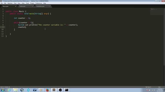165x92 pixels.
Task: Click System on line 8
Action: coord(21,25)
